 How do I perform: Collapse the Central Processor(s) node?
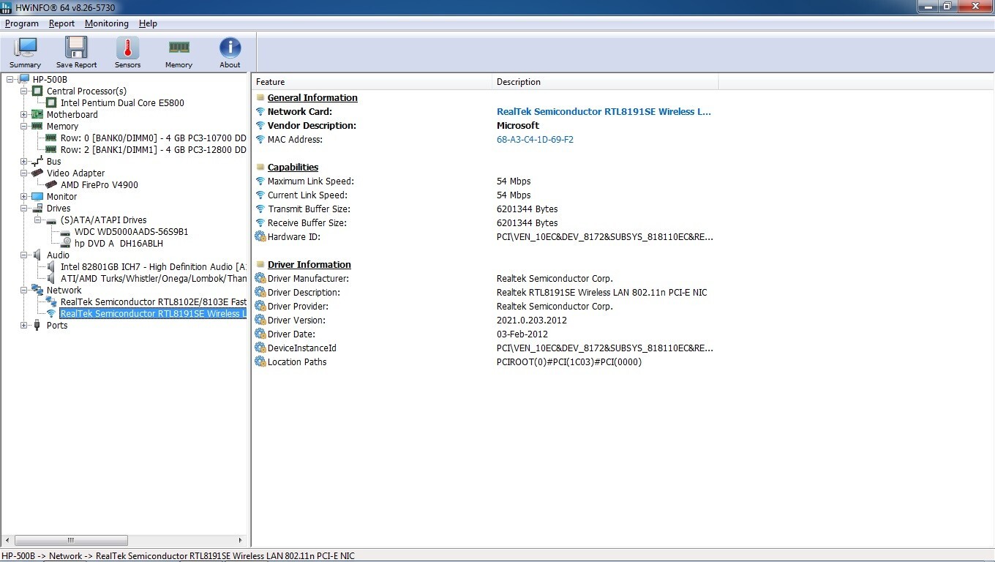[23, 91]
